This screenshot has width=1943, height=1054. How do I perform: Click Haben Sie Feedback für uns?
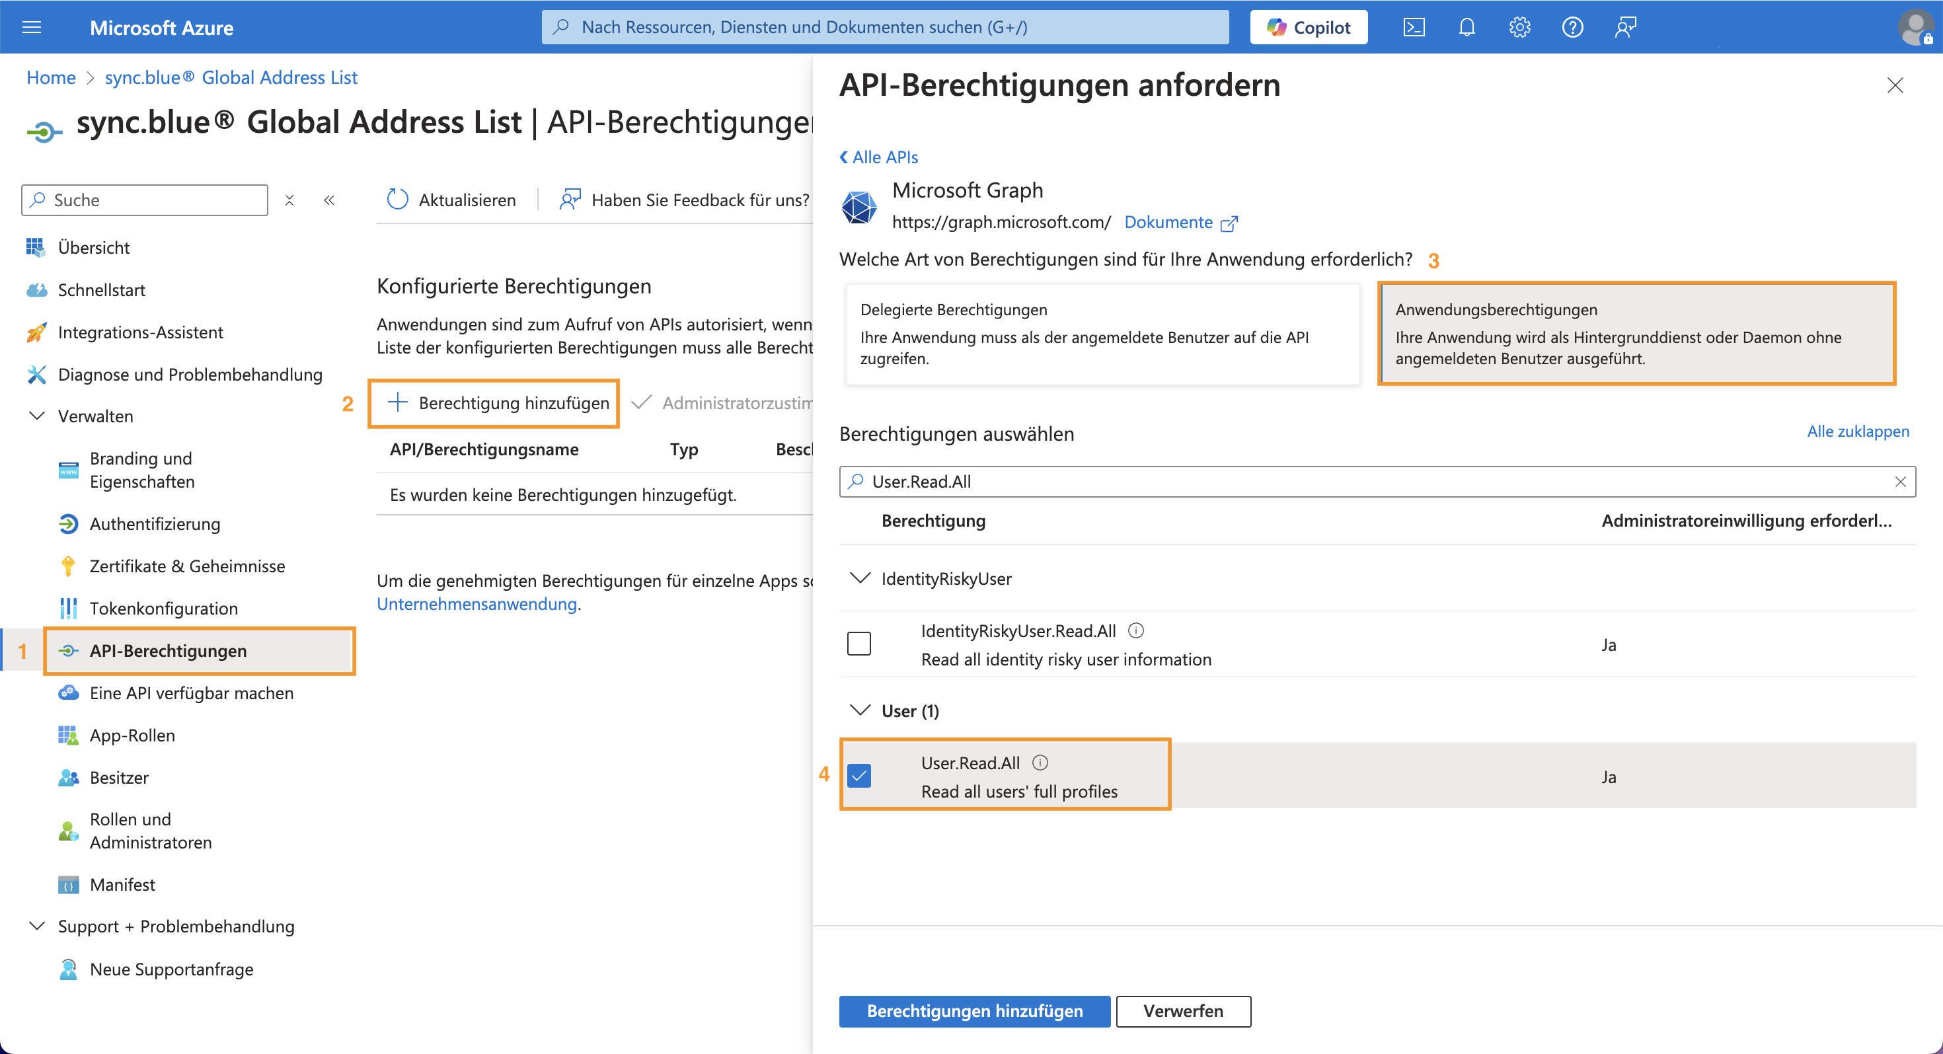click(684, 200)
